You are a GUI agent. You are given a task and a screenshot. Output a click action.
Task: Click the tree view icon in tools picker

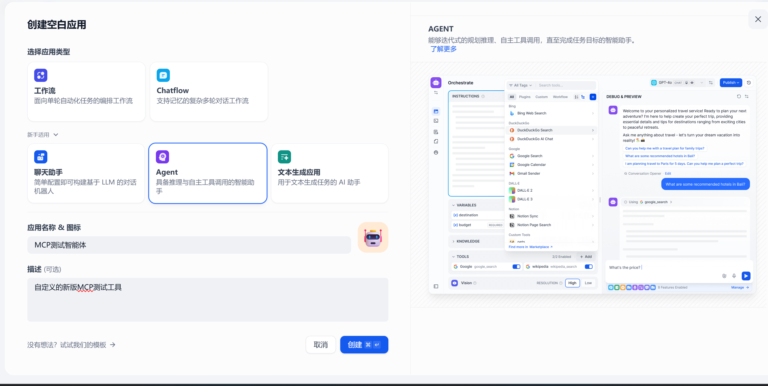click(x=583, y=97)
